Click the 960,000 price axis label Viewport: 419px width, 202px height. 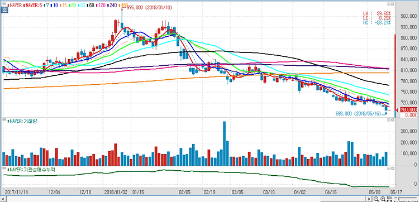[x=408, y=17]
